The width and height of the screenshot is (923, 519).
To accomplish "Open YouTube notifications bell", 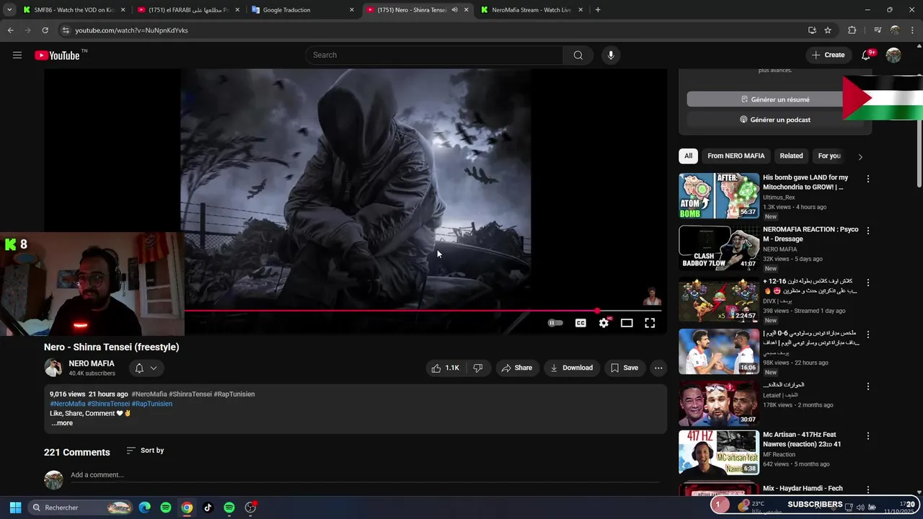I will (x=867, y=55).
